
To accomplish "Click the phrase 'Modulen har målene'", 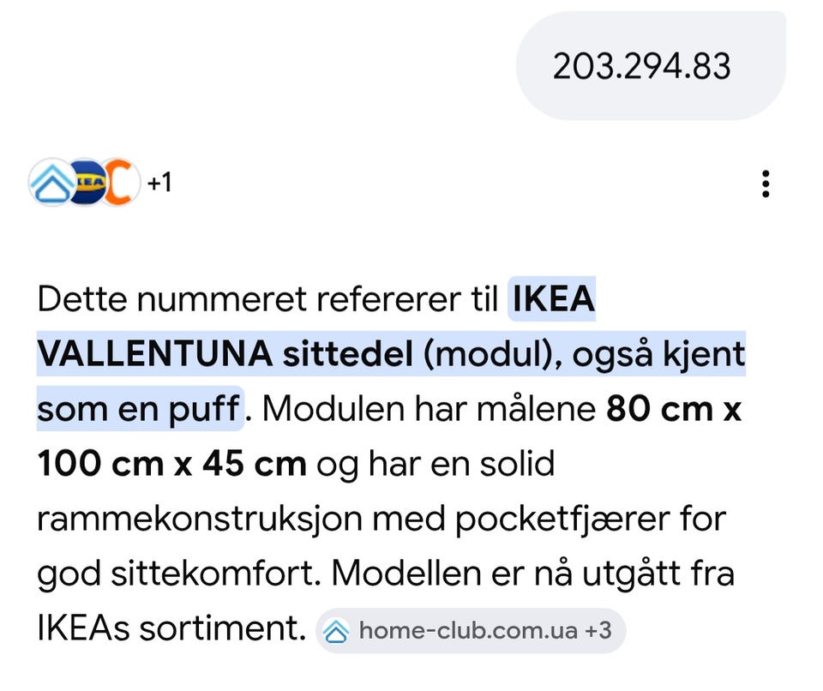I will [429, 408].
